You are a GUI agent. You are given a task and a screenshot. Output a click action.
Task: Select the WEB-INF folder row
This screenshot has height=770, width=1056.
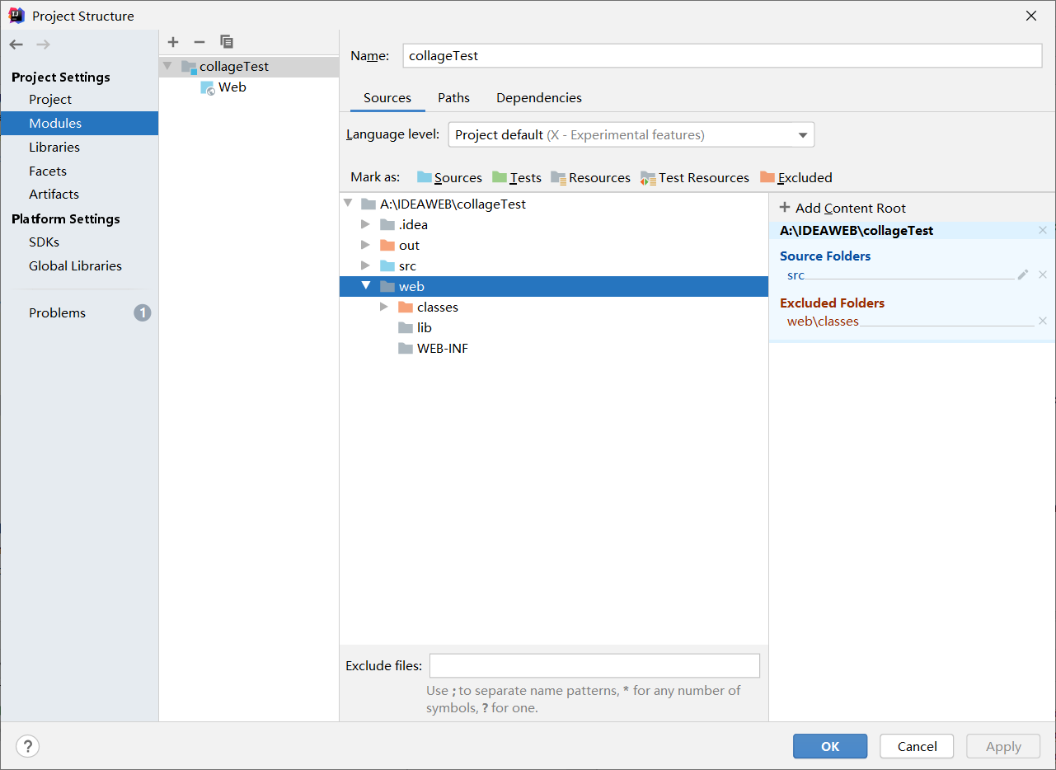pos(554,348)
